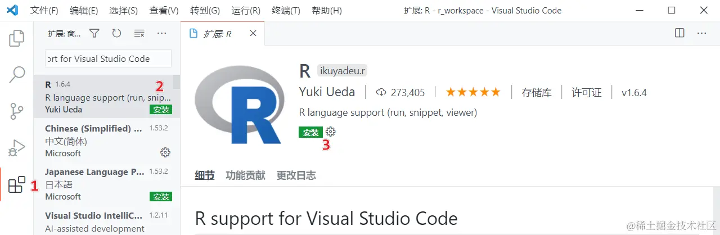Activate the 扩展: R editor tab

click(x=222, y=34)
